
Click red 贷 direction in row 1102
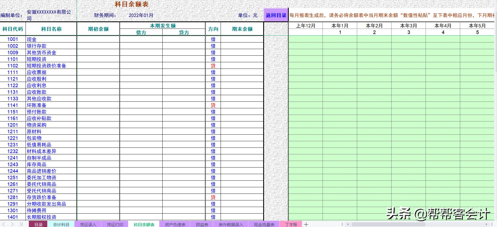click(x=213, y=66)
